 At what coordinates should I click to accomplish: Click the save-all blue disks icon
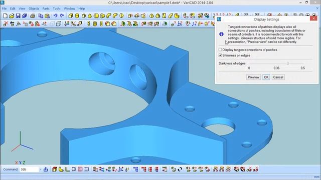(25, 15)
